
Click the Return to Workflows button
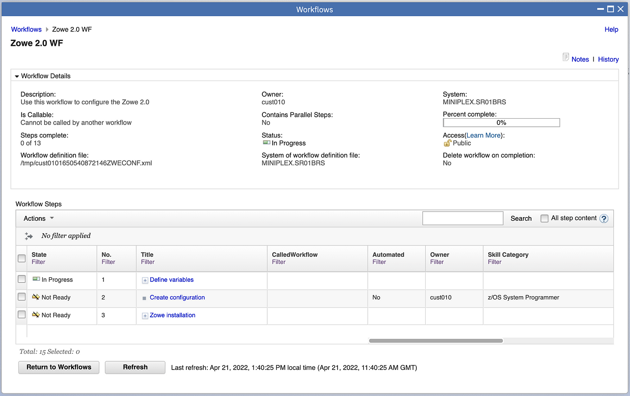[59, 367]
